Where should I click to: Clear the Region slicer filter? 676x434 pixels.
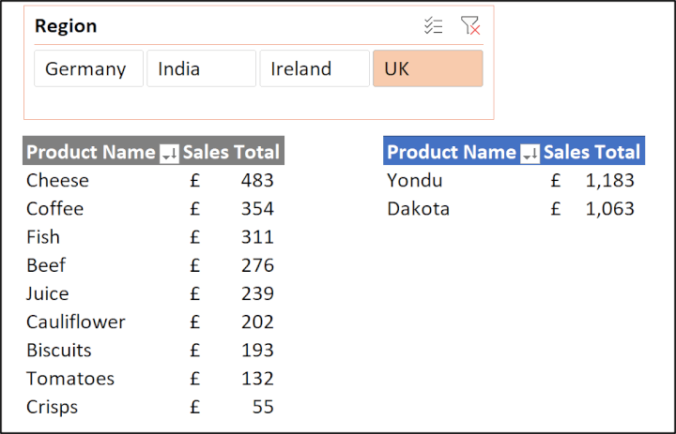click(x=470, y=25)
